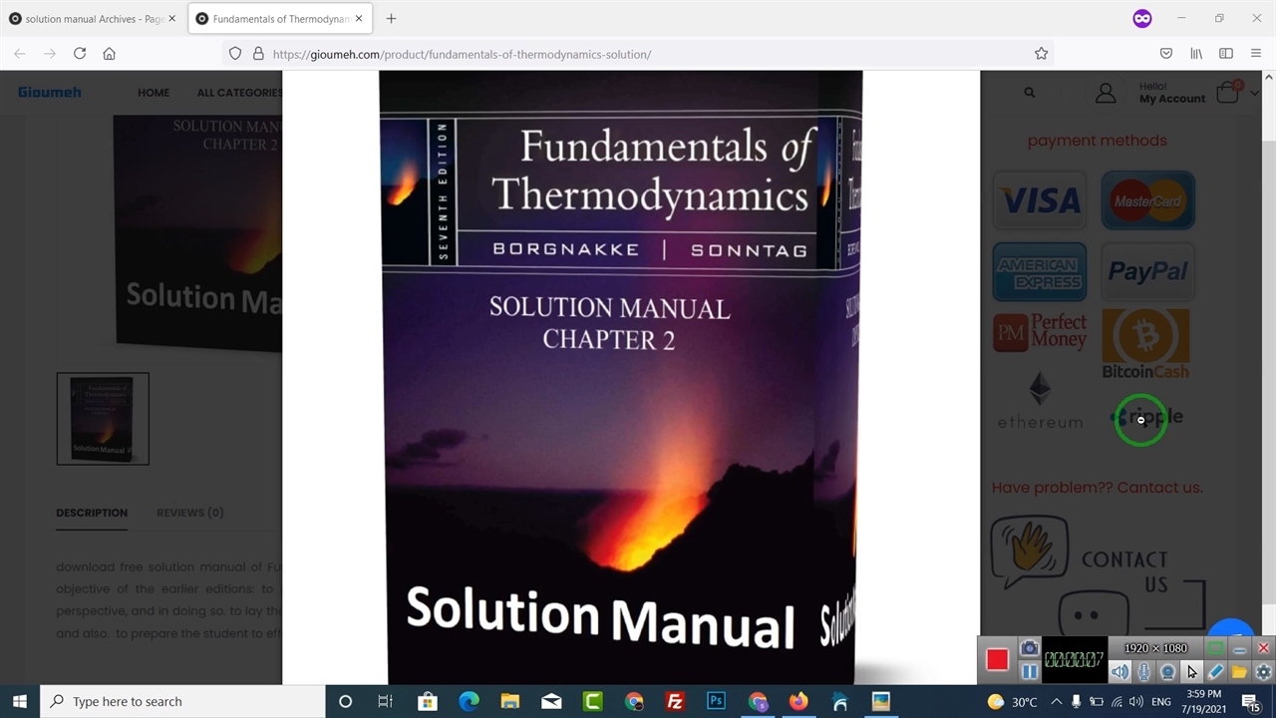Click the taskbar search box
1276x718 pixels.
pyautogui.click(x=182, y=701)
